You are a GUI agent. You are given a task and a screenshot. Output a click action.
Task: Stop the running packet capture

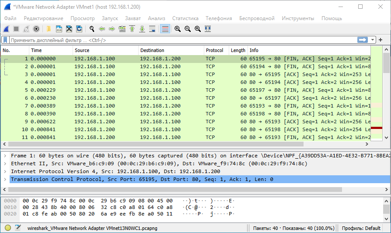tap(16, 29)
